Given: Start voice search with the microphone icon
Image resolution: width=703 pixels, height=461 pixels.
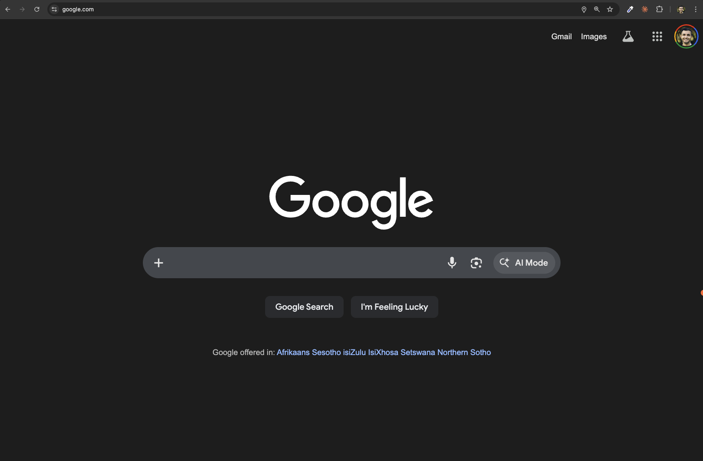Looking at the screenshot, I should (x=452, y=263).
